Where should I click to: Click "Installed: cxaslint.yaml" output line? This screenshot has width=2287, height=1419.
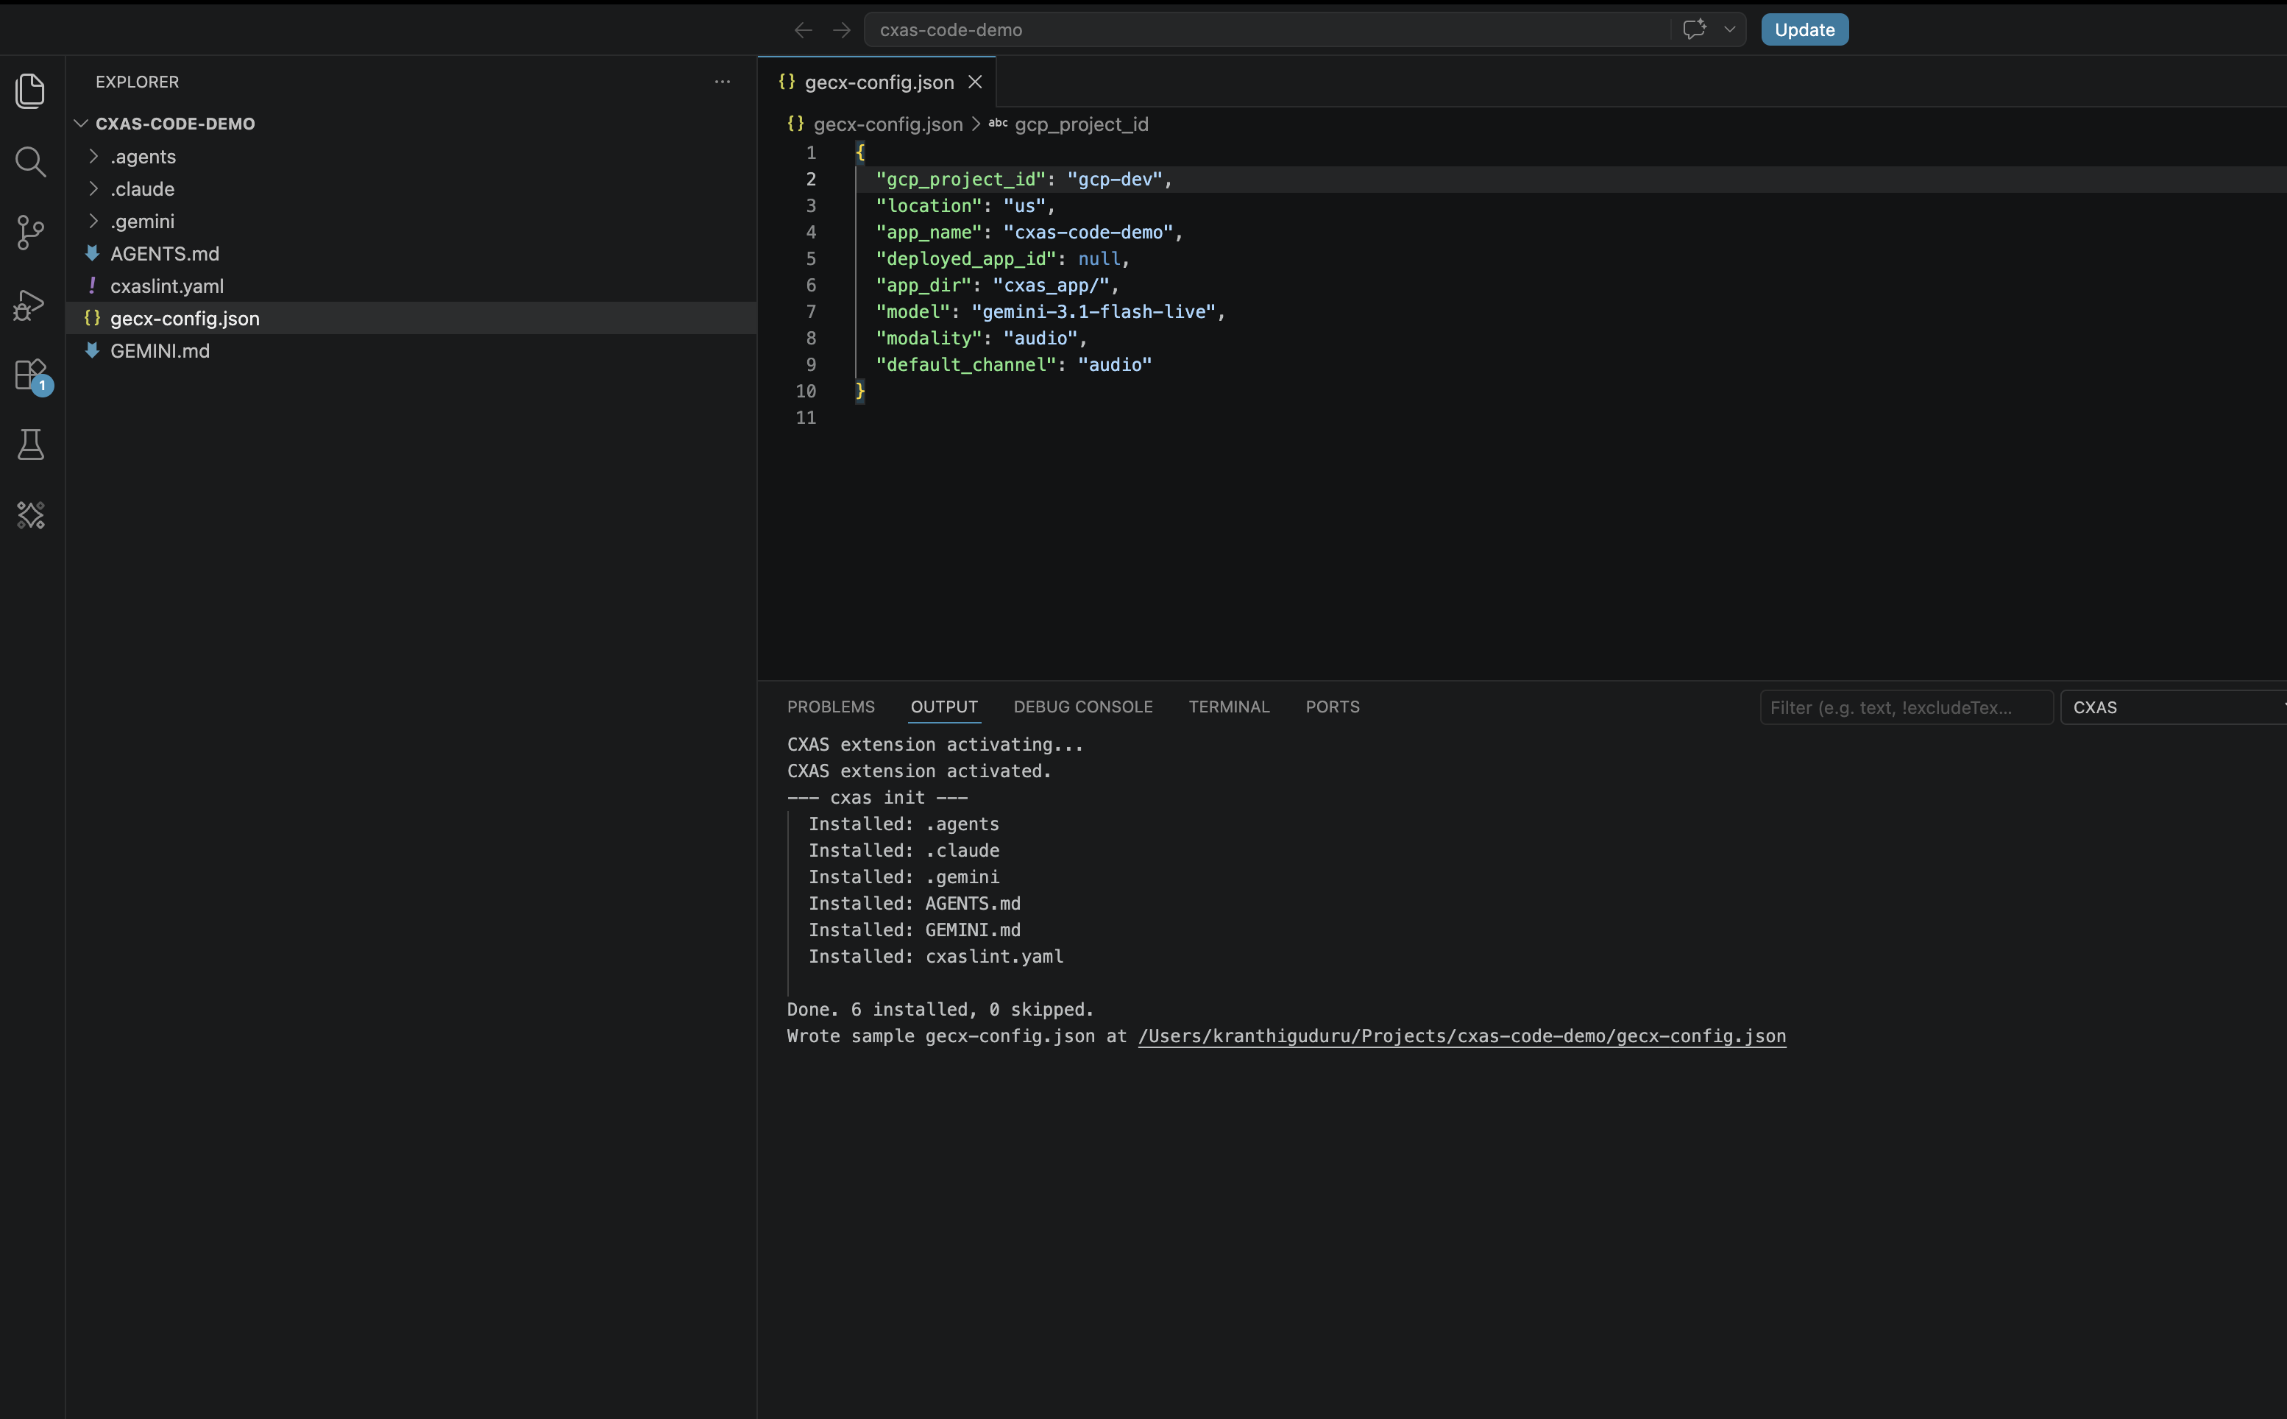(x=936, y=956)
